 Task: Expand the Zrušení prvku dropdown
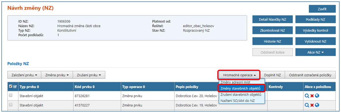(x=89, y=75)
